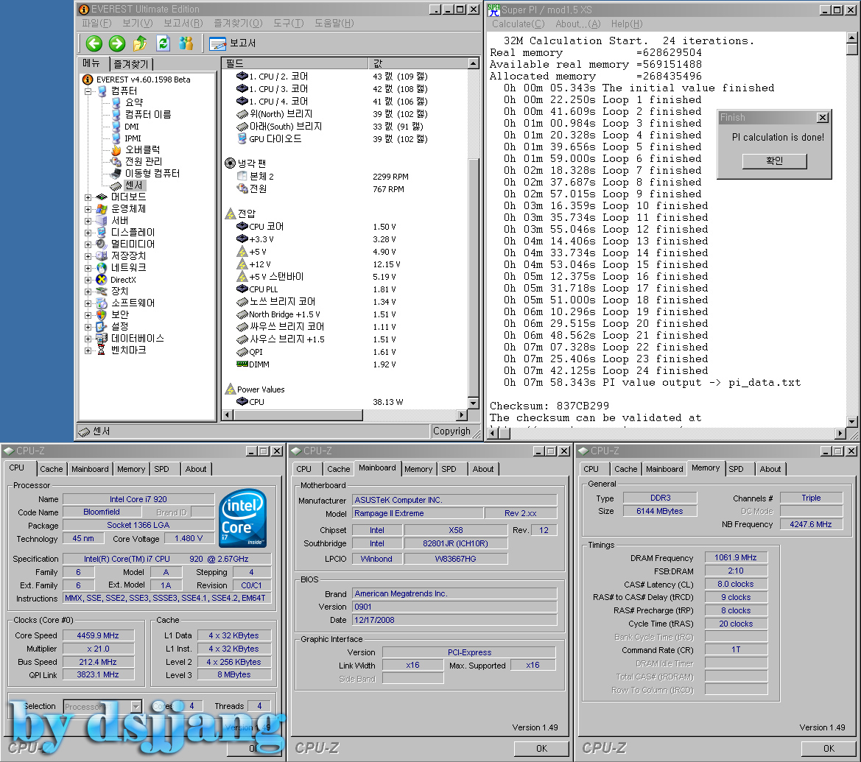Viewport: 861px width, 762px height.
Task: Expand the 저장장치 tree node
Action: [x=88, y=256]
